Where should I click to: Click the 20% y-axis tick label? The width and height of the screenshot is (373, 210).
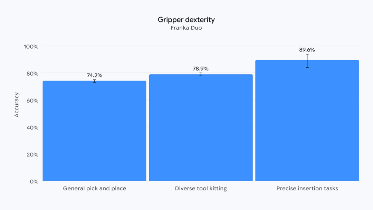click(32, 155)
